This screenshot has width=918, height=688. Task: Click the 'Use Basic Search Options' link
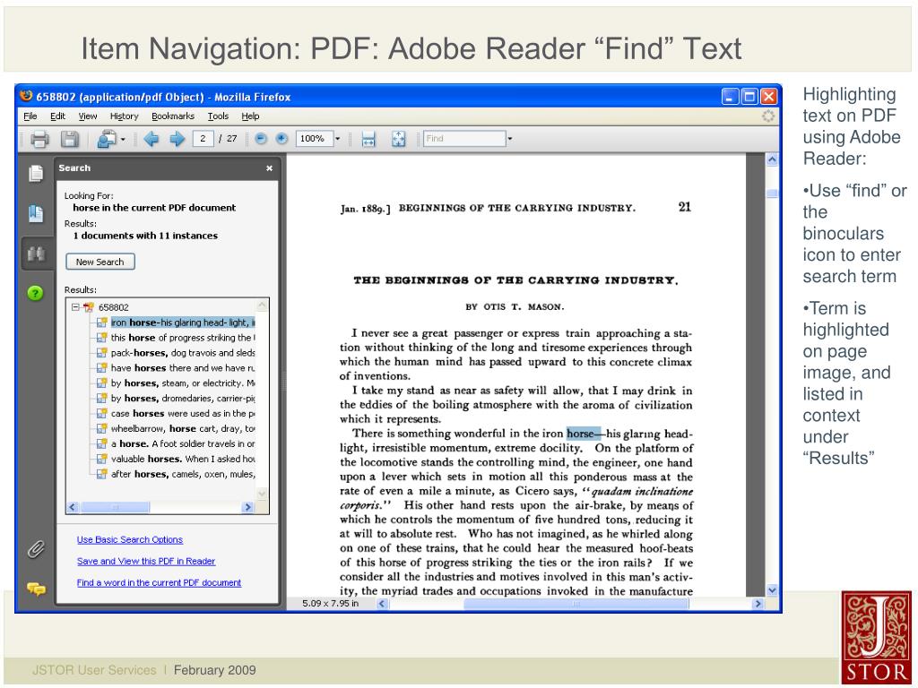(130, 540)
